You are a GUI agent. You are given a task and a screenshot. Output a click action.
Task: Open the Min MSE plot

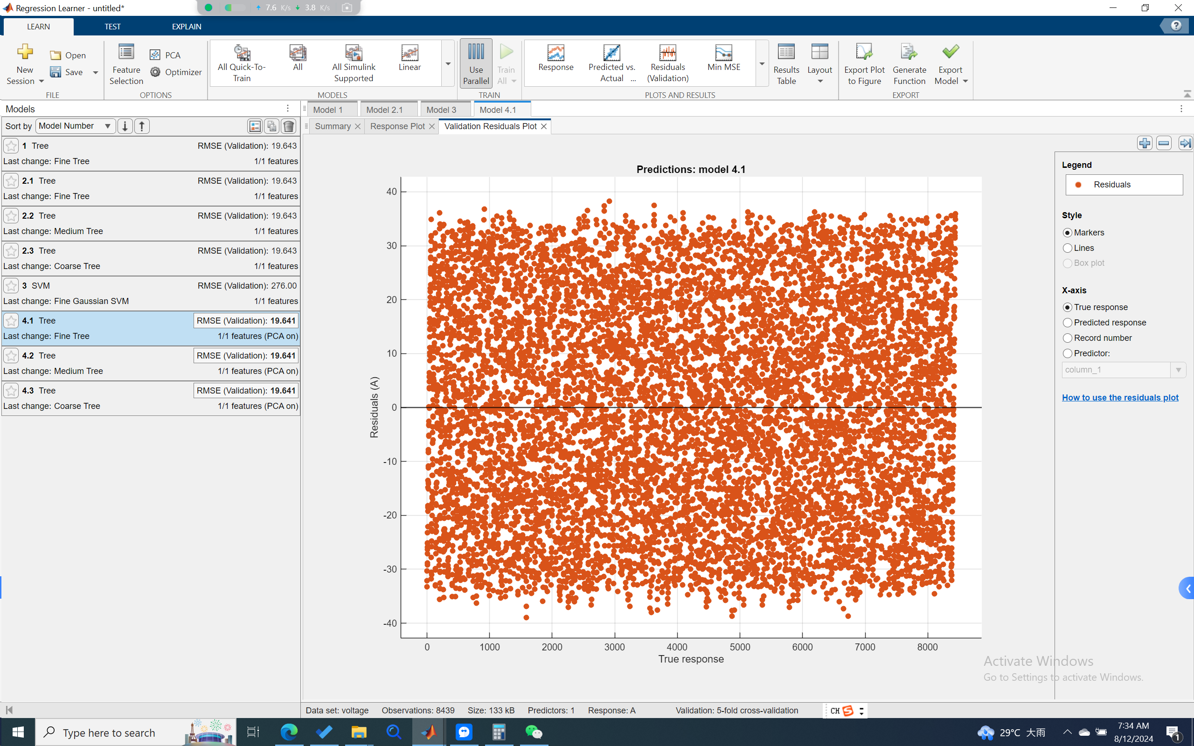[723, 59]
